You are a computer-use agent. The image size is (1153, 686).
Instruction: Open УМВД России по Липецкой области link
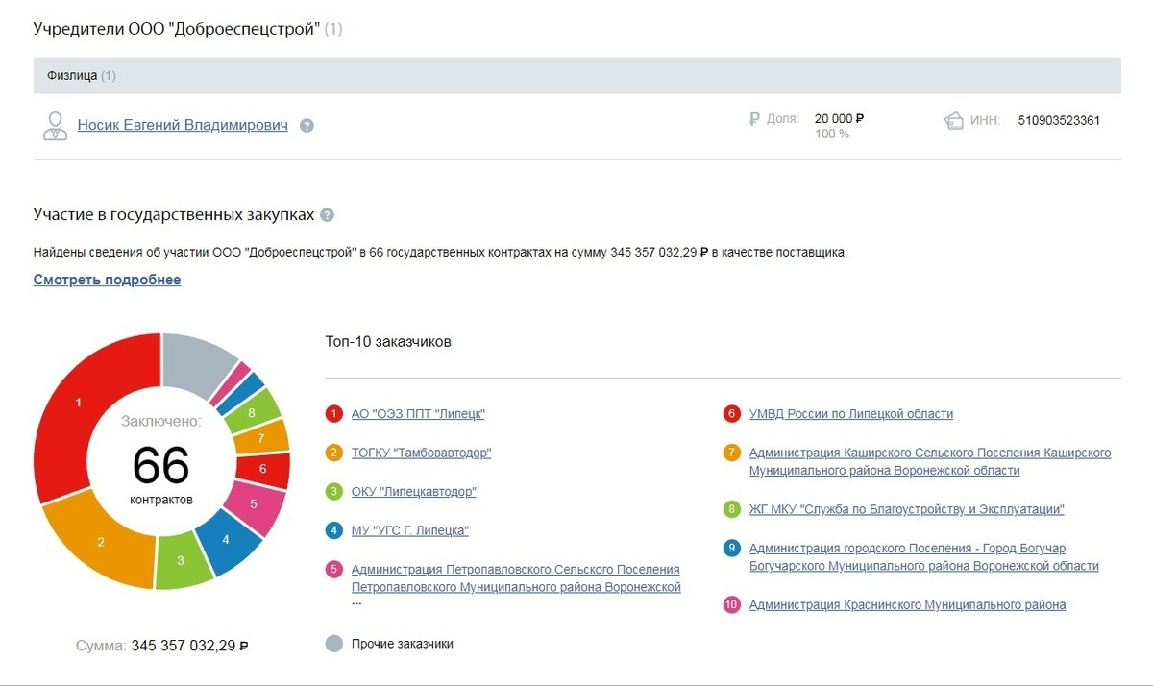[x=851, y=414]
